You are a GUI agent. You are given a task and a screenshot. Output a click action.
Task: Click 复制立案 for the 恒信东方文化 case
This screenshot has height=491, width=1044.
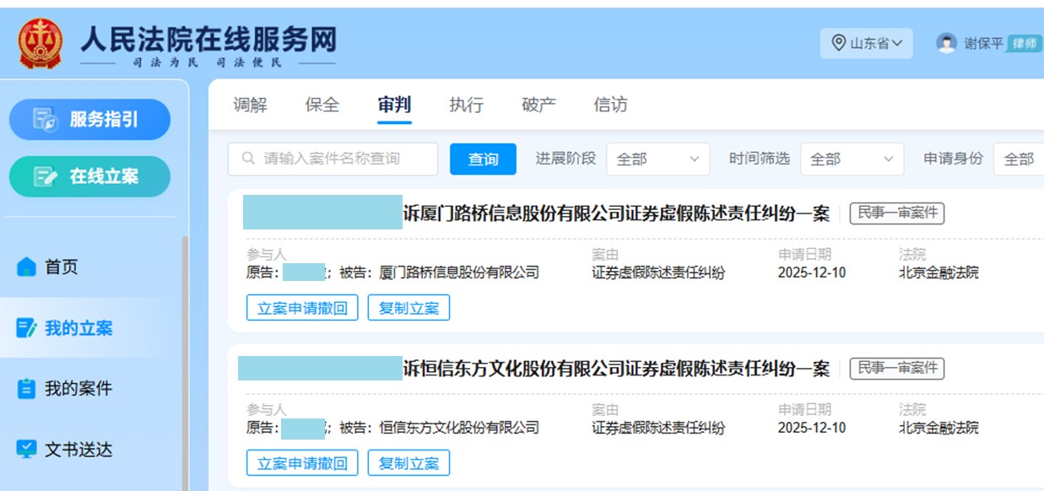(408, 463)
